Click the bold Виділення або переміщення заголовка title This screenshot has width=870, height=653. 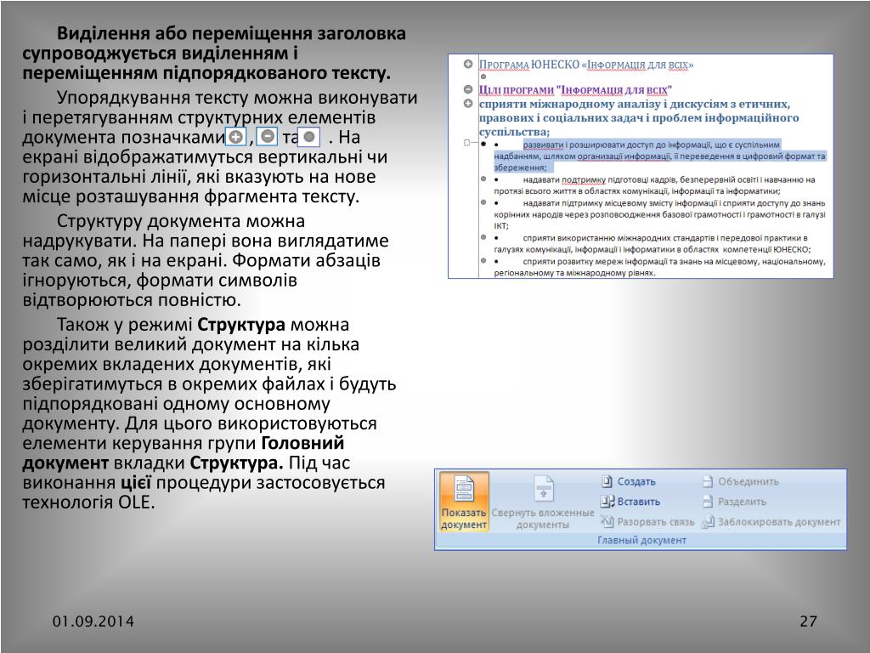[x=214, y=53]
